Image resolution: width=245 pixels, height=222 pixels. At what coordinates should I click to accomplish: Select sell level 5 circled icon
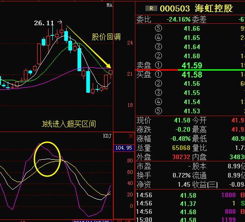[158, 28]
